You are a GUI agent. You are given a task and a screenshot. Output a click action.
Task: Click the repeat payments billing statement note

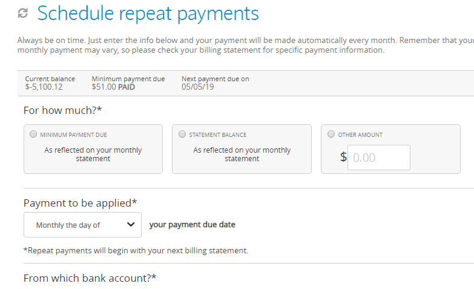click(x=136, y=251)
